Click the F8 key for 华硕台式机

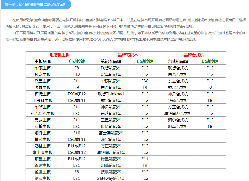coord(210,100)
